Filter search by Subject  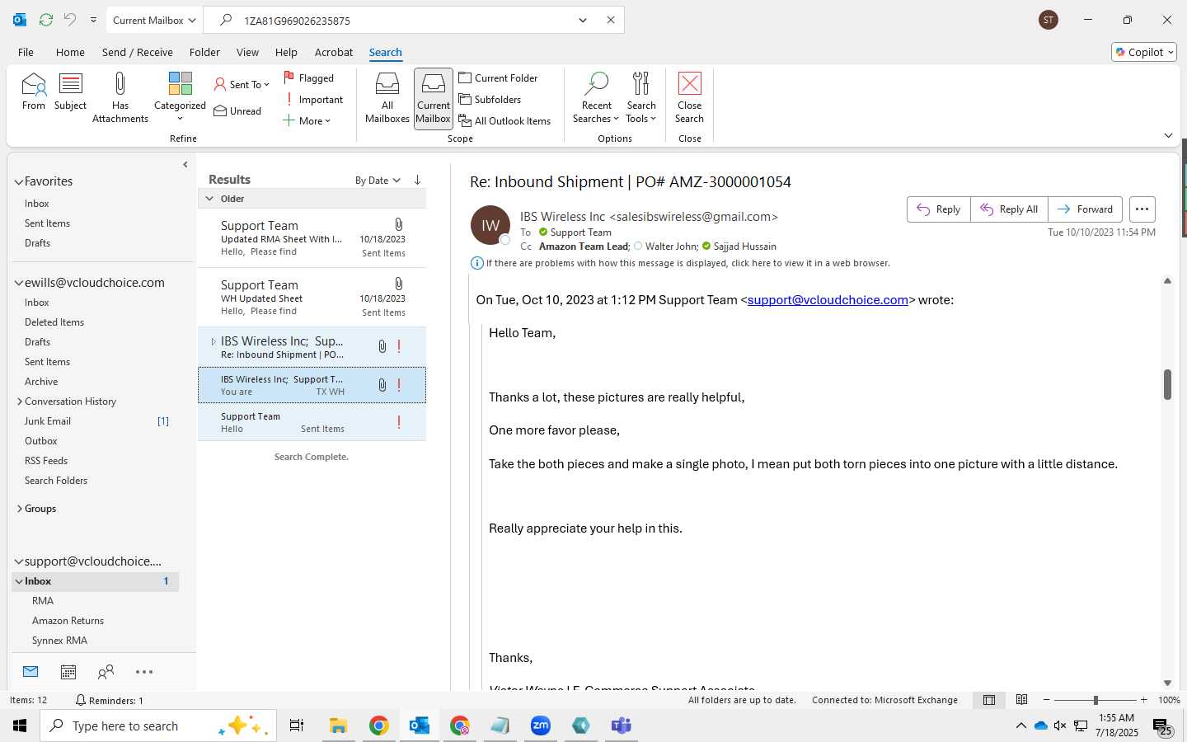coord(71,92)
